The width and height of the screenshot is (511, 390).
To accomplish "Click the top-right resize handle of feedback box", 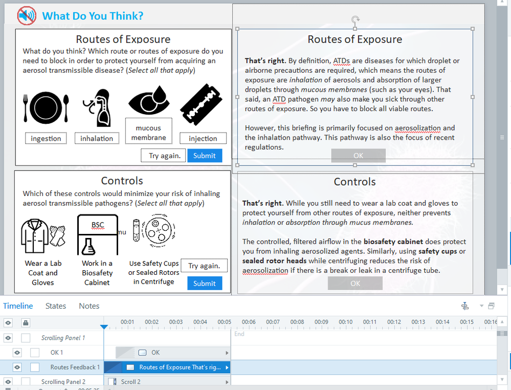I will coord(473,29).
